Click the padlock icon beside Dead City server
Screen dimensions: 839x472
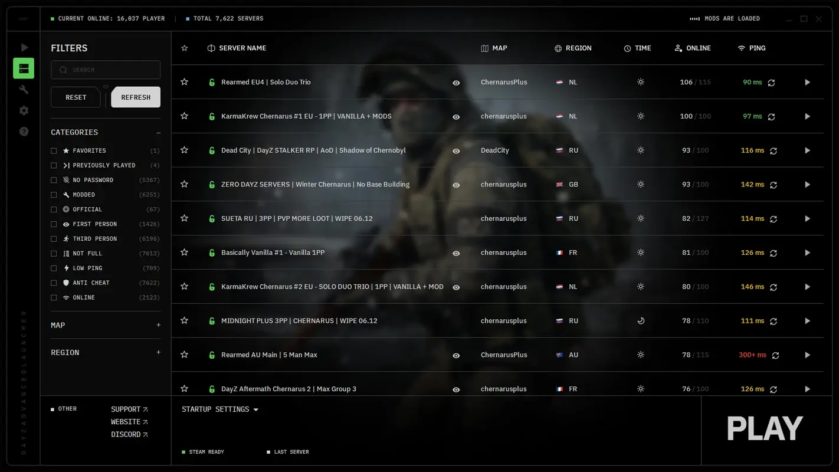(211, 150)
